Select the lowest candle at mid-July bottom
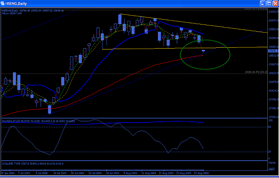Screen dimensions: 279x178 pos(50,109)
